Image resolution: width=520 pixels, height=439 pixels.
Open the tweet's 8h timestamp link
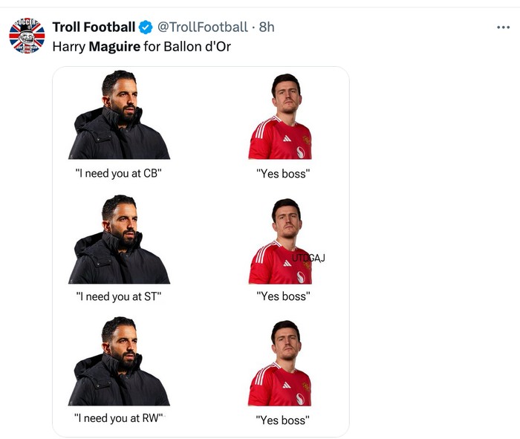click(267, 27)
